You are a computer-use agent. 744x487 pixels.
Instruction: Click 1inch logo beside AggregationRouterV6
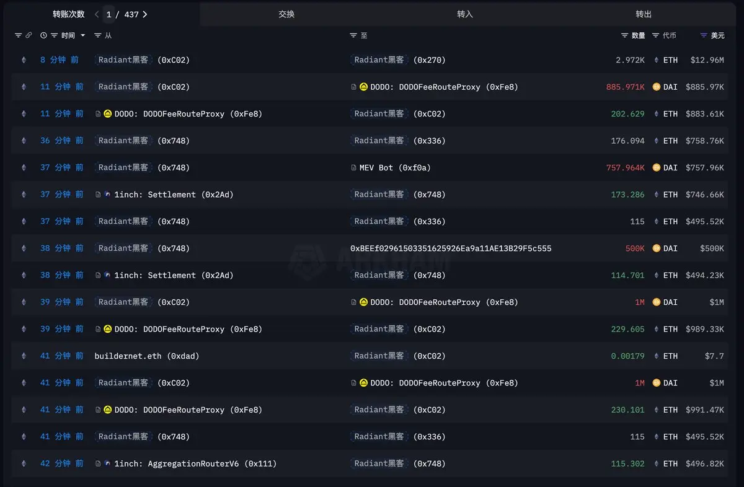(107, 463)
